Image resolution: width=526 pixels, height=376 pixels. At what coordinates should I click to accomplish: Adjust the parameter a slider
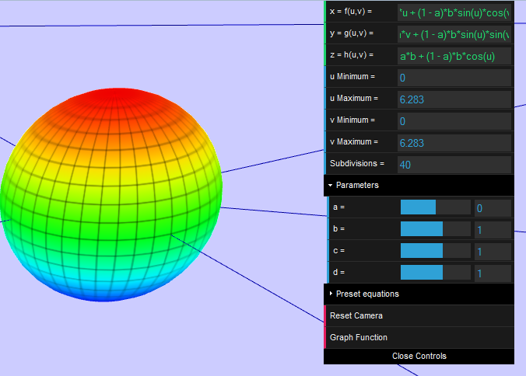(x=435, y=207)
